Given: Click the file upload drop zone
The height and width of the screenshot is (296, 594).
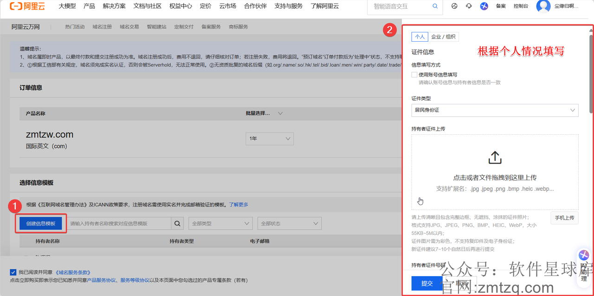Looking at the screenshot, I should click(x=495, y=172).
